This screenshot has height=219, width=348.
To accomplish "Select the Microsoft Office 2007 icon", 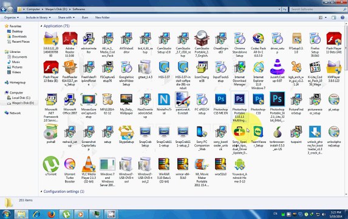I will pos(70,99).
